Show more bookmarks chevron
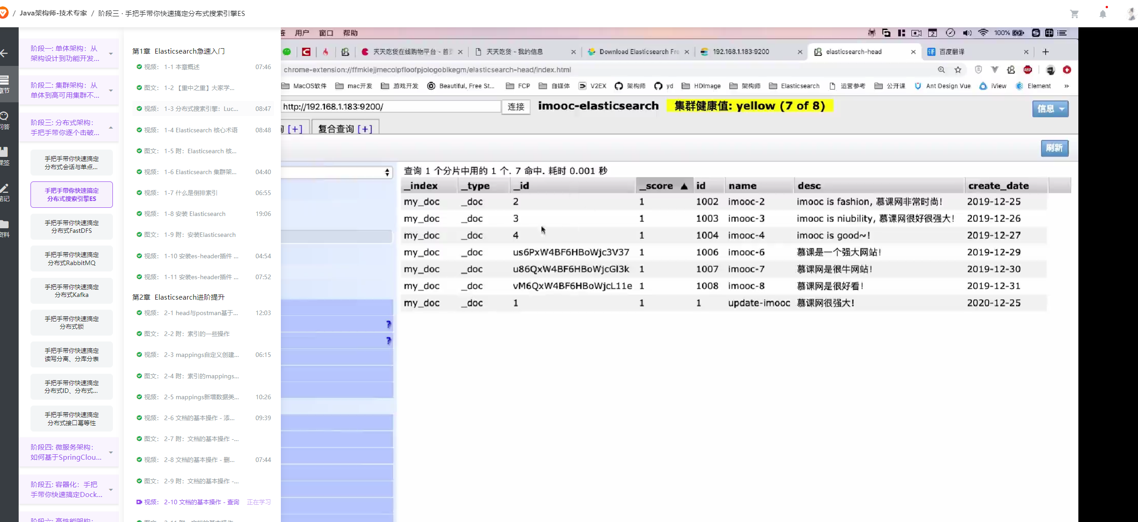 coord(1067,86)
